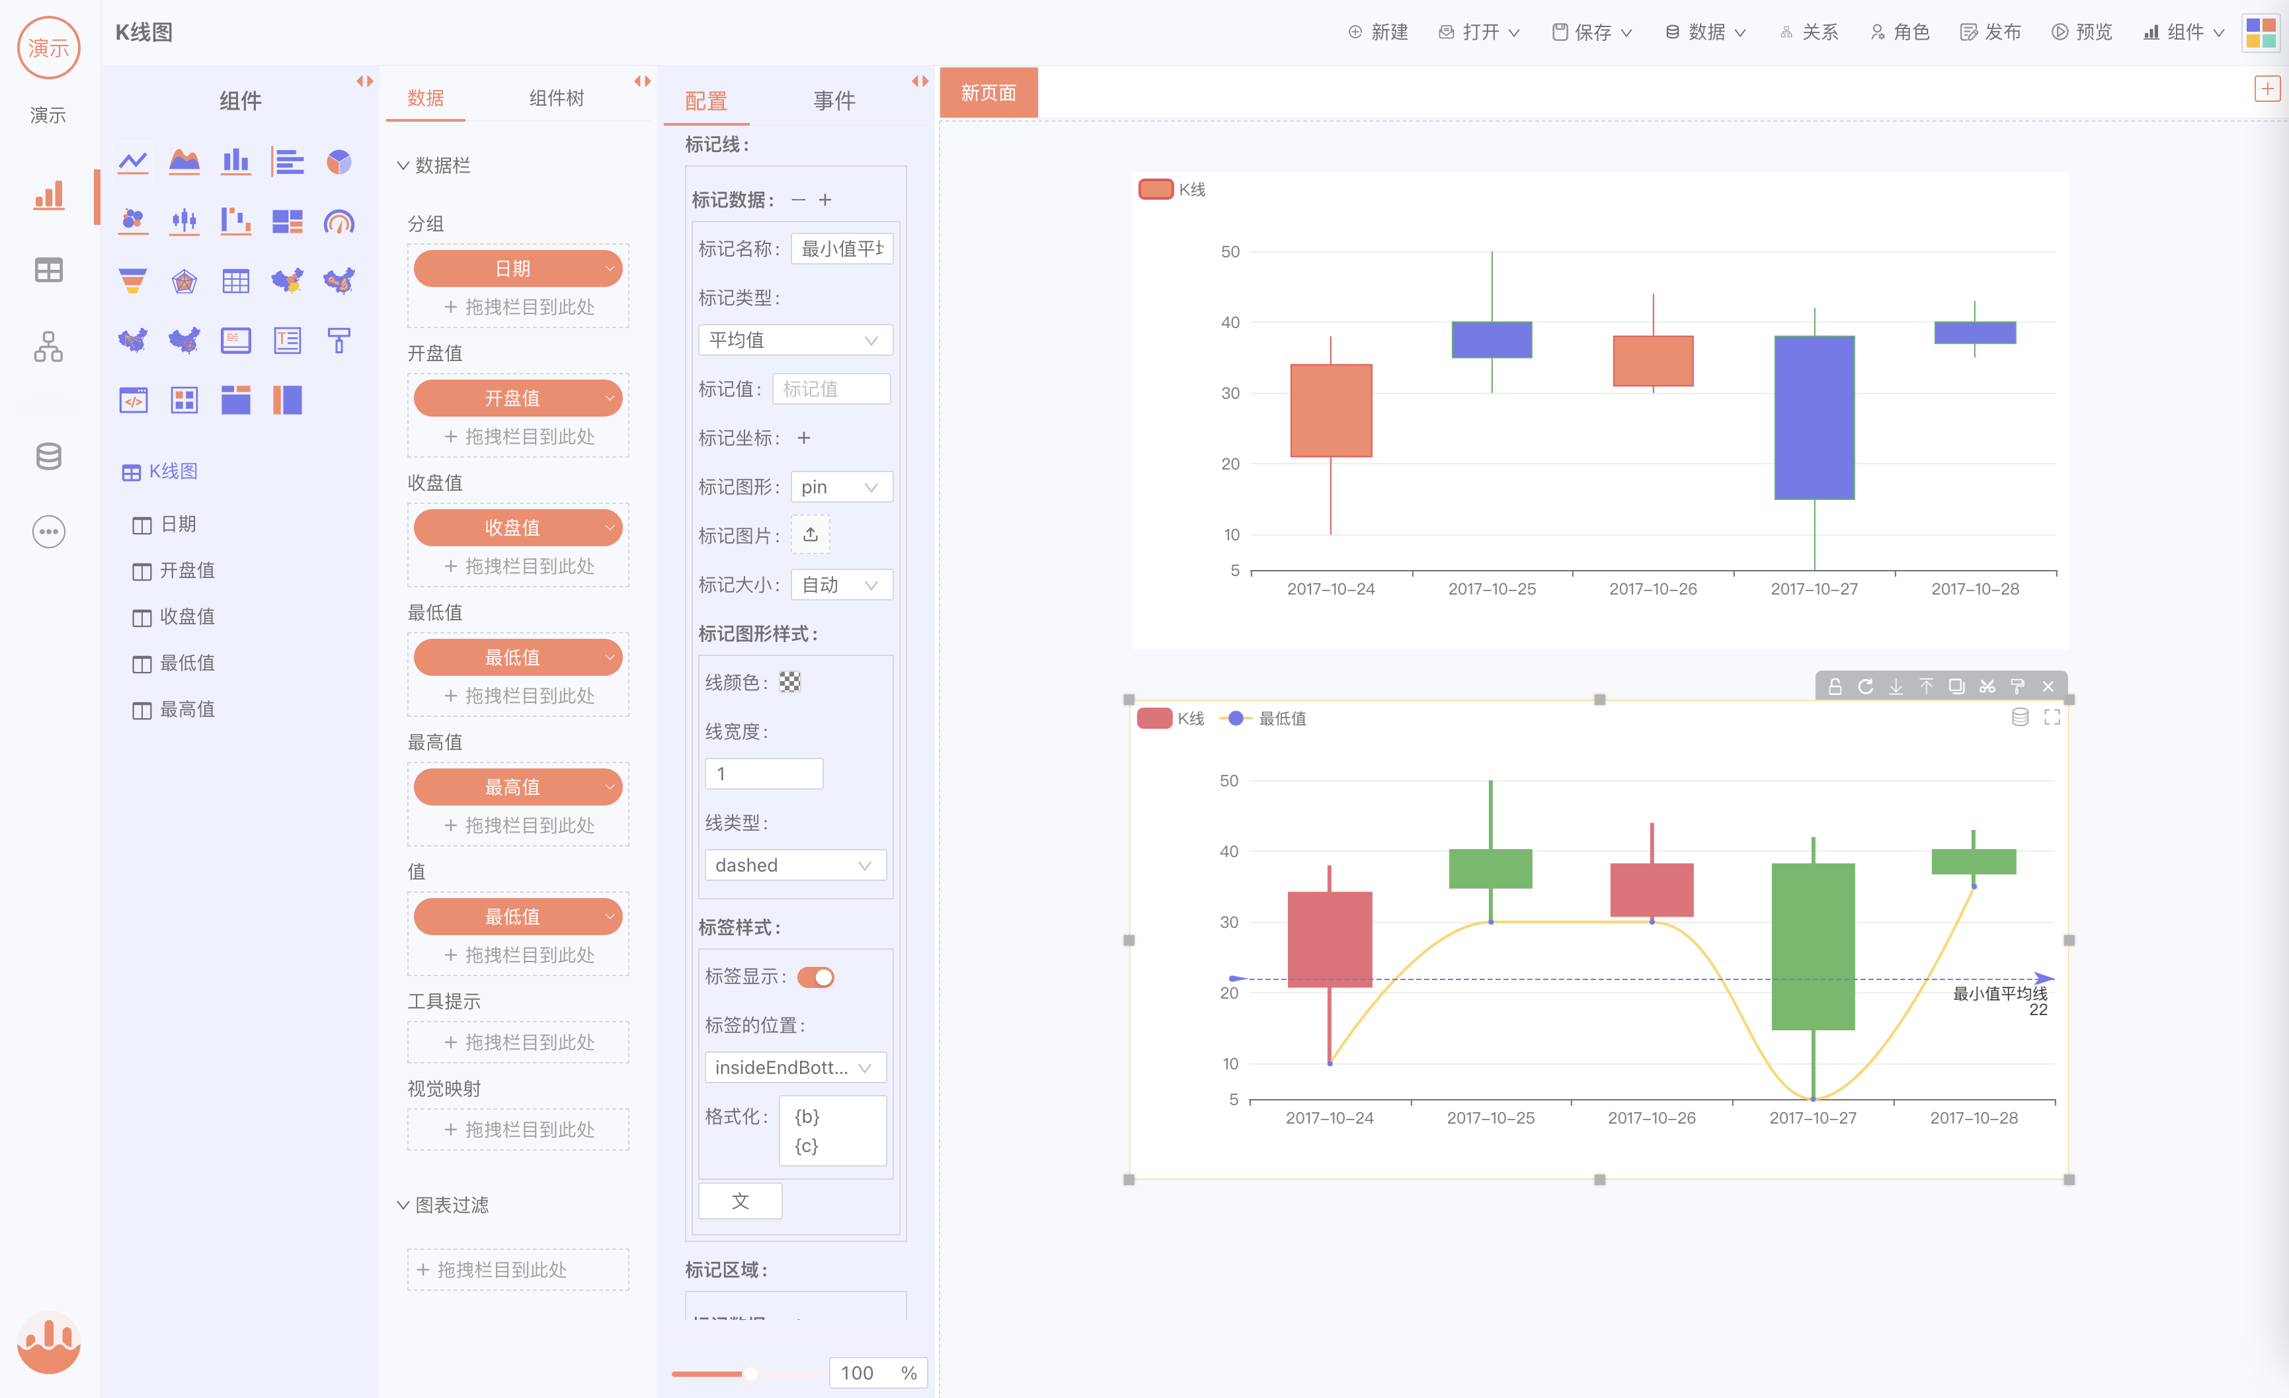Screen dimensions: 2289x1398
Task: Click the refresh icon on selected chart toolbar
Action: (1865, 686)
